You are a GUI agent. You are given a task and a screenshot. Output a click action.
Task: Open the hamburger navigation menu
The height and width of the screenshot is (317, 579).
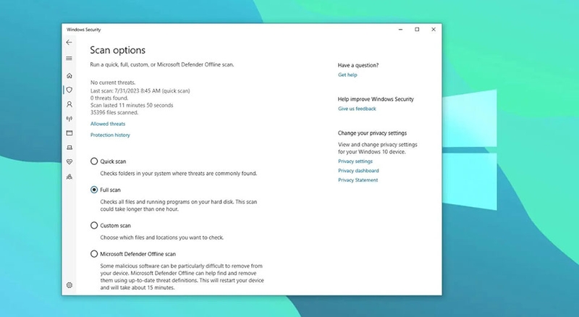(69, 59)
